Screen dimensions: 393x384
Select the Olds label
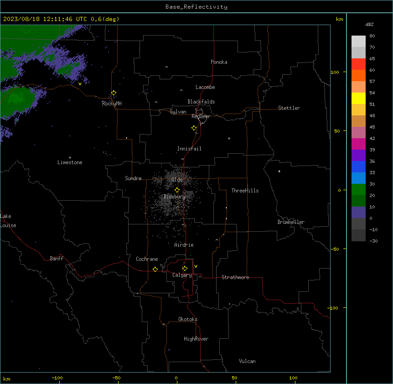pyautogui.click(x=177, y=180)
